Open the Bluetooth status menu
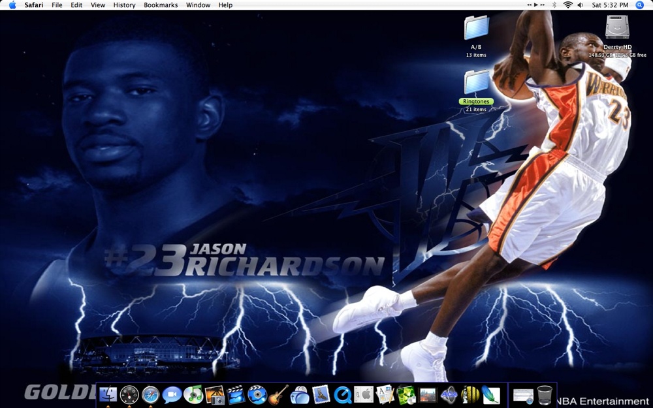This screenshot has width=653, height=408. [554, 5]
